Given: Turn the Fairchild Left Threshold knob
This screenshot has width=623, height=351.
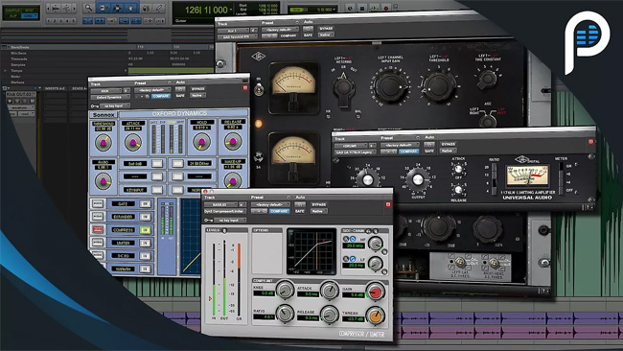Looking at the screenshot, I should (x=438, y=86).
